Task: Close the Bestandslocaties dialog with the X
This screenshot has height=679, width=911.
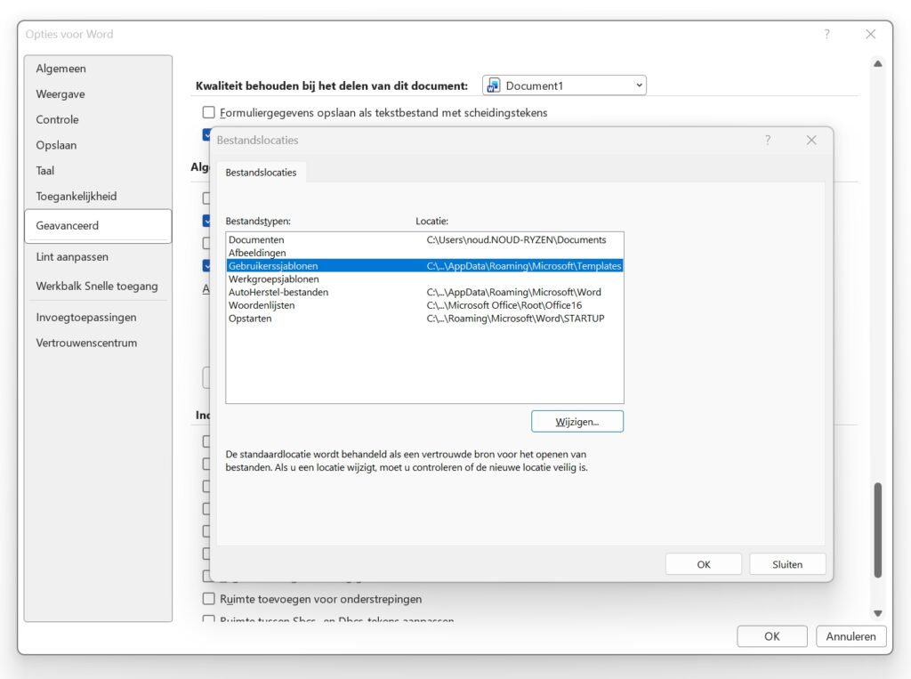Action: point(811,140)
